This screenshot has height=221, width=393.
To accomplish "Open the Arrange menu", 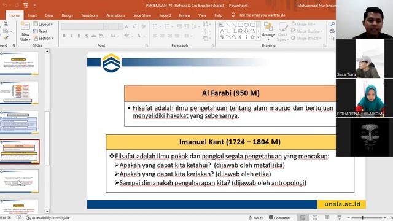I will [x=268, y=31].
